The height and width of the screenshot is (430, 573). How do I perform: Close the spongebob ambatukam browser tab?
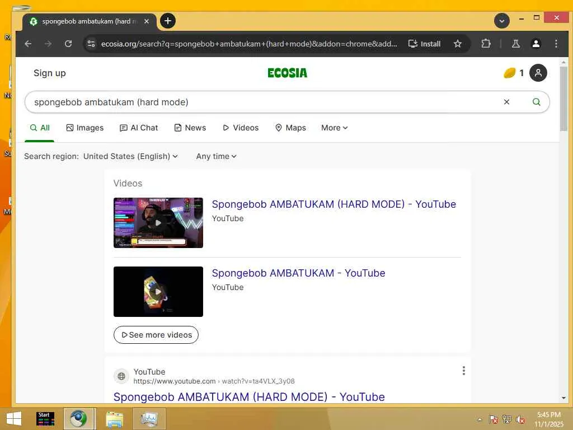[x=147, y=21]
